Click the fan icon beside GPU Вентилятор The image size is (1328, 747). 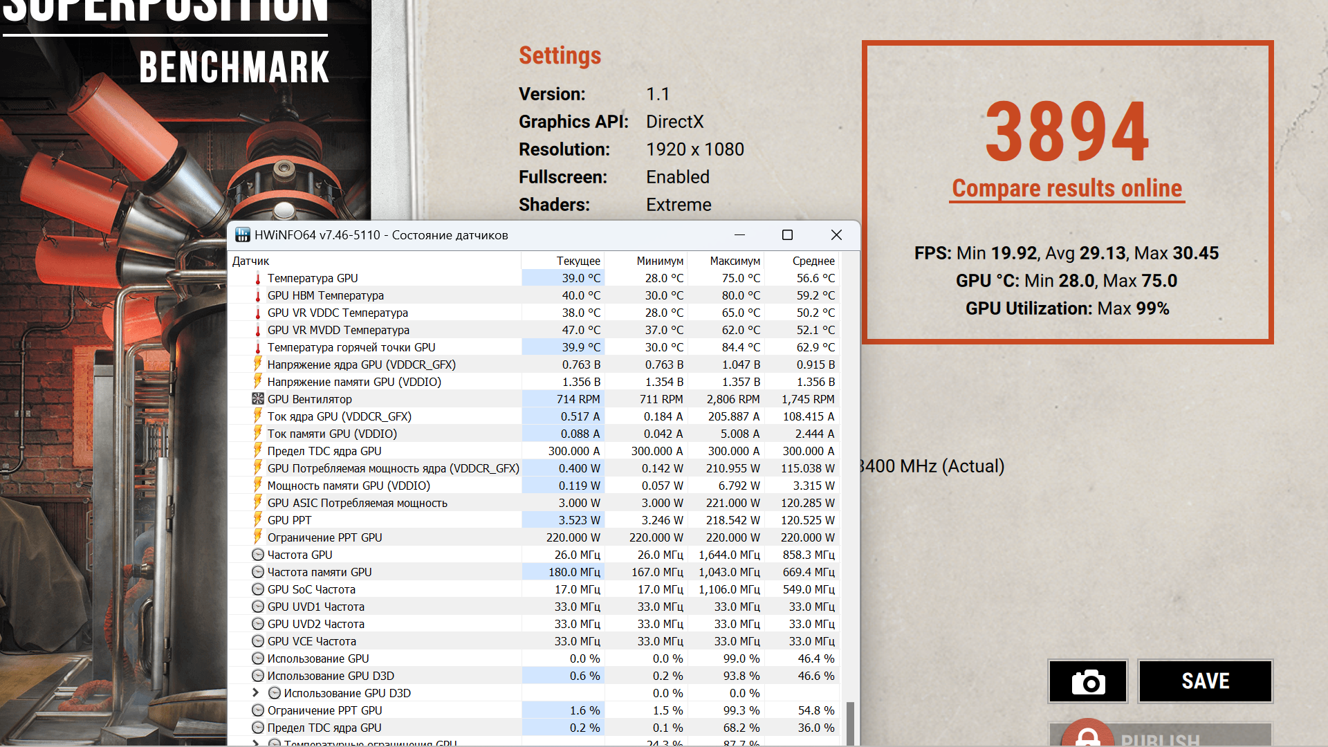pyautogui.click(x=258, y=399)
